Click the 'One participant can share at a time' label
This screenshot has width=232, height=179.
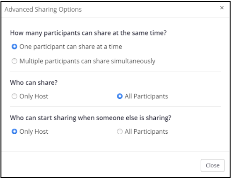click(x=71, y=47)
